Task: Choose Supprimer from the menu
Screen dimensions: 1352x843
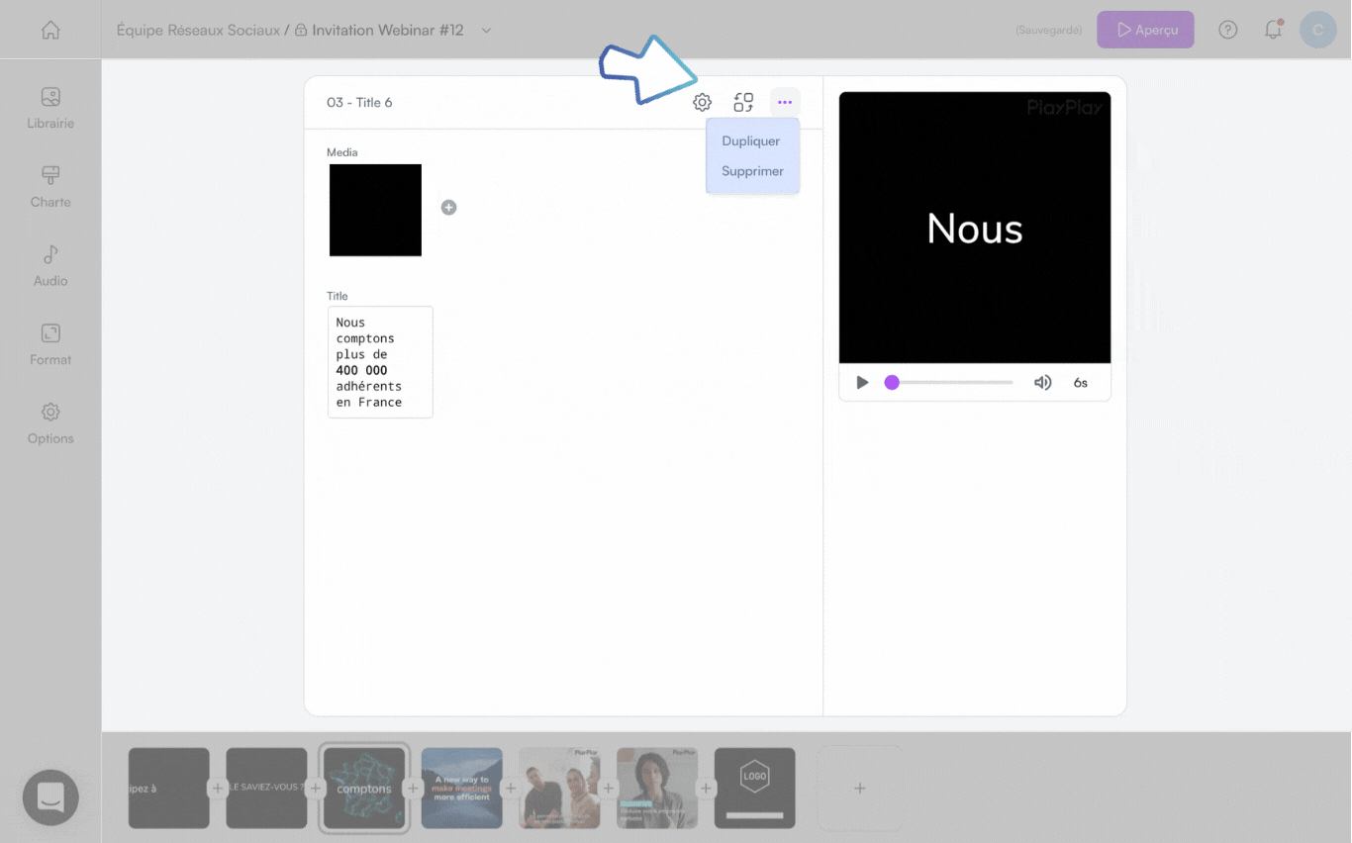Action: (x=752, y=171)
